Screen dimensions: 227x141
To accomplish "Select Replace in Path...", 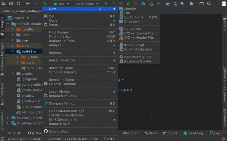I will coord(80,41).
